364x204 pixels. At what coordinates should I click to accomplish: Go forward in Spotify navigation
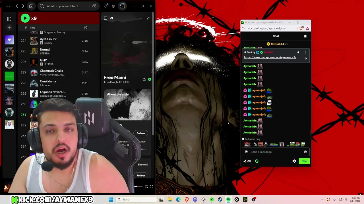[x=23, y=6]
